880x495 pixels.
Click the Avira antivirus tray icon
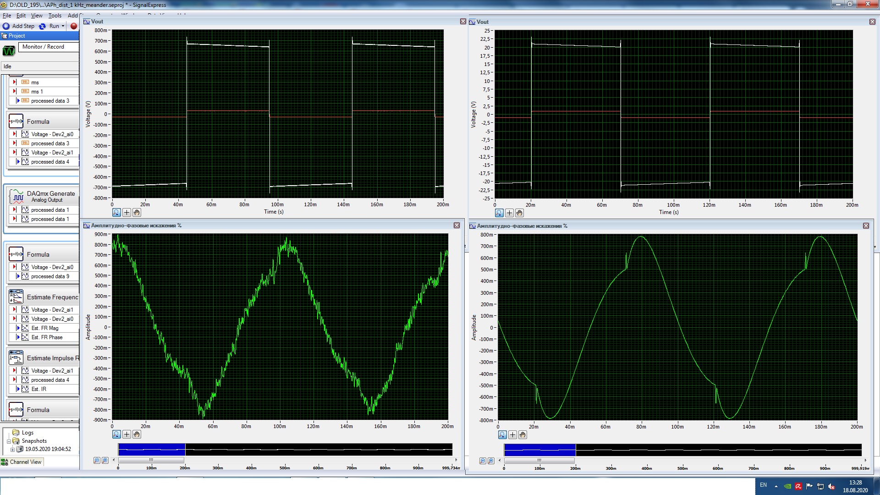[798, 486]
